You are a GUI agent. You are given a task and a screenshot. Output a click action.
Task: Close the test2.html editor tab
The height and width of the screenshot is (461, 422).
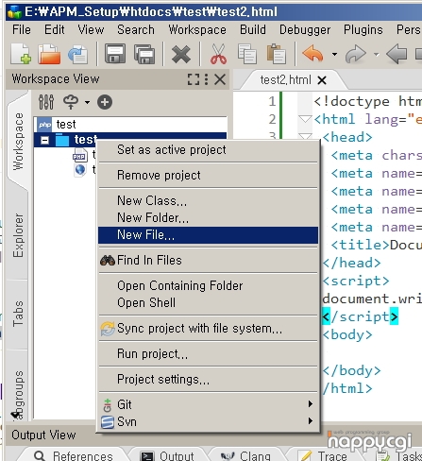[322, 80]
